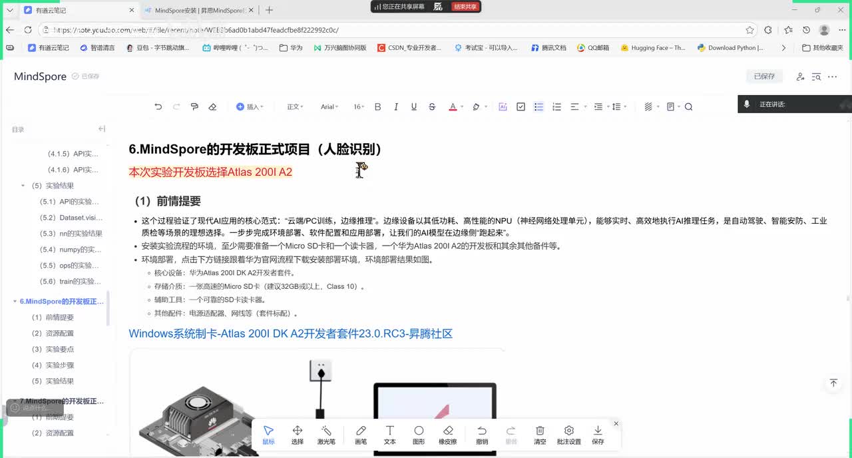Toggle italic formatting

pyautogui.click(x=396, y=107)
